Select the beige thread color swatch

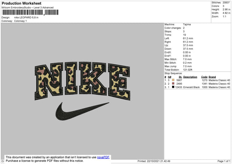tap(173, 80)
